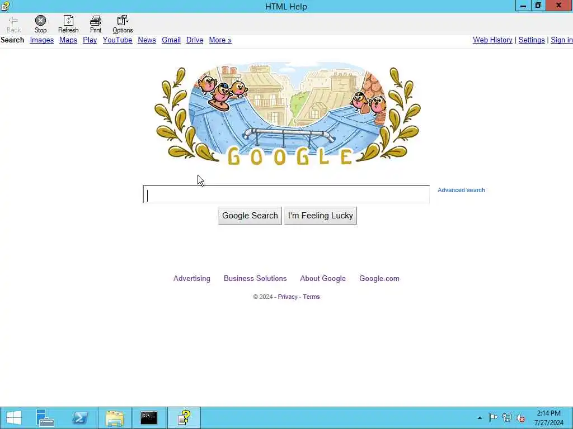573x429 pixels.
Task: Open the News link
Action: (x=147, y=40)
